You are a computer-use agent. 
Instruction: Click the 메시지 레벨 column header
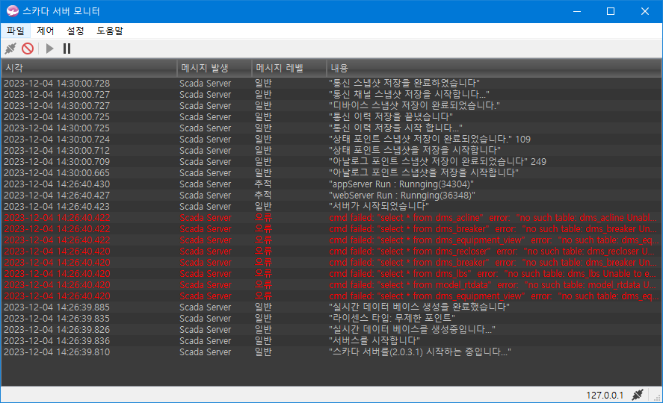(289, 68)
